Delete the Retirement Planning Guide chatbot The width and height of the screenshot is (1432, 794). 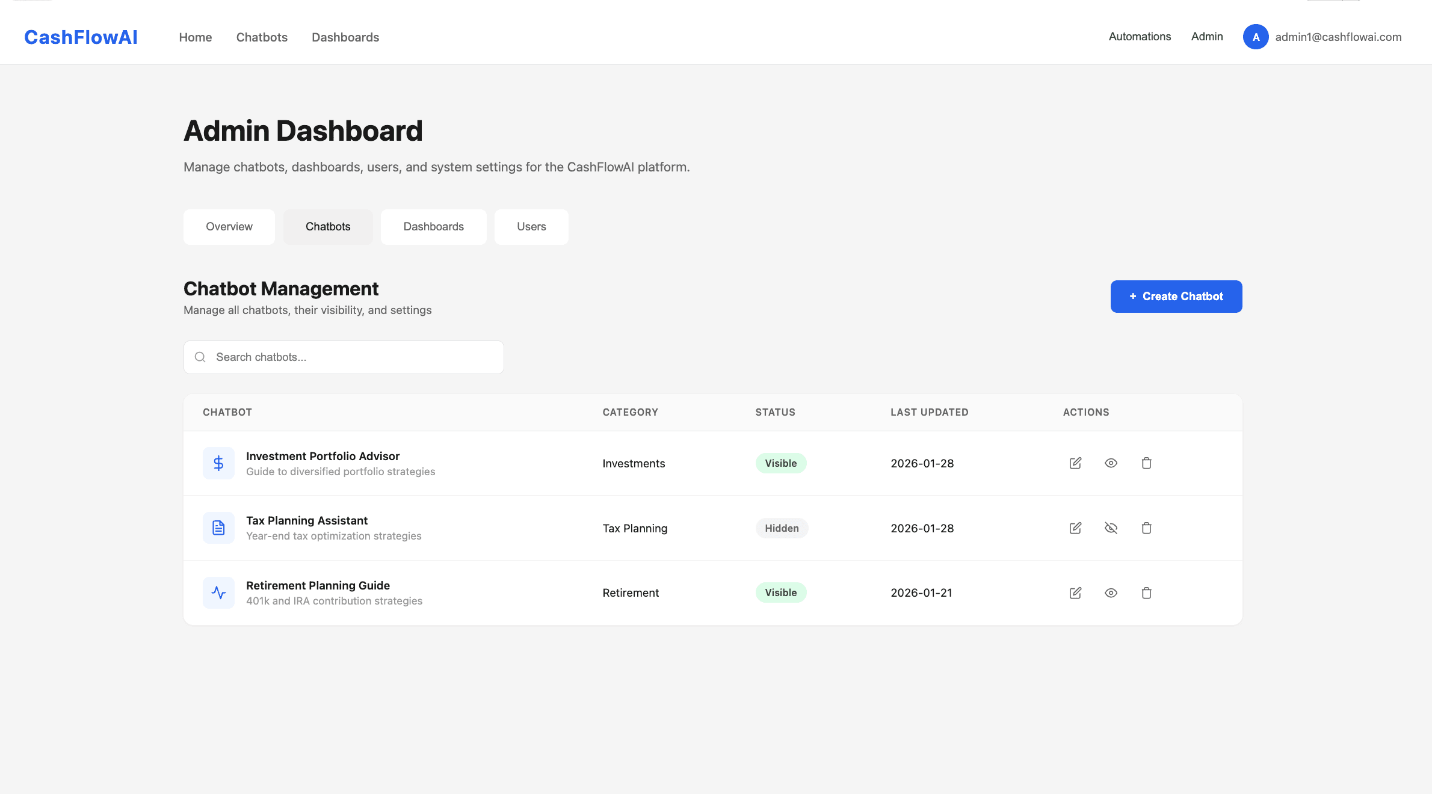click(1147, 592)
